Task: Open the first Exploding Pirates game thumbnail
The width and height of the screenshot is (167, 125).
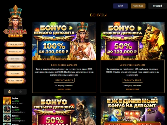Action: tap(7, 109)
